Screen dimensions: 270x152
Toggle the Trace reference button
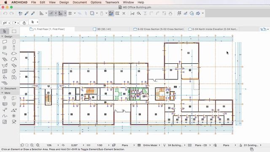[92, 13]
